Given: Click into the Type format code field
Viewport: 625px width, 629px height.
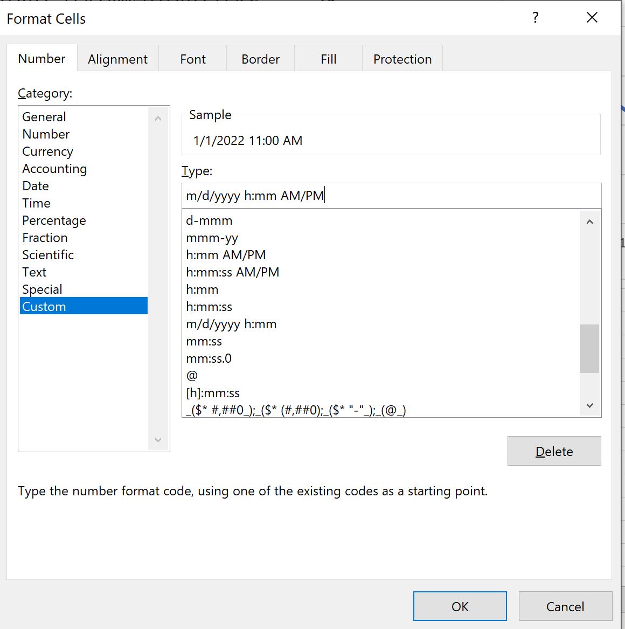Looking at the screenshot, I should (x=391, y=196).
